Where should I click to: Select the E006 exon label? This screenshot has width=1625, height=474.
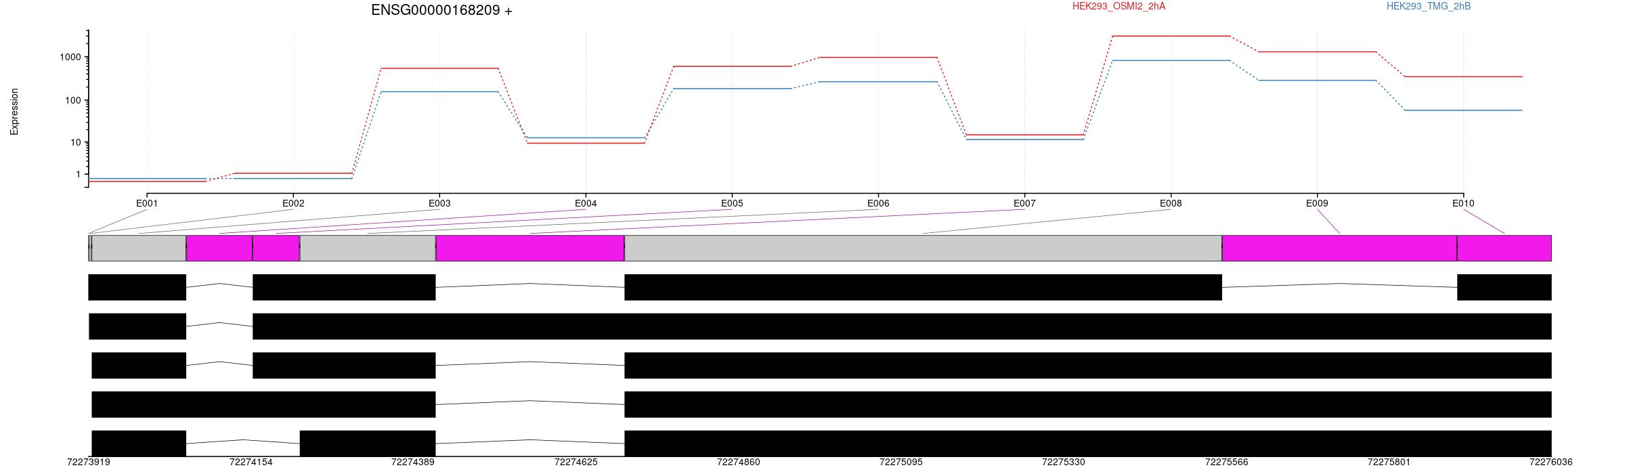878,203
